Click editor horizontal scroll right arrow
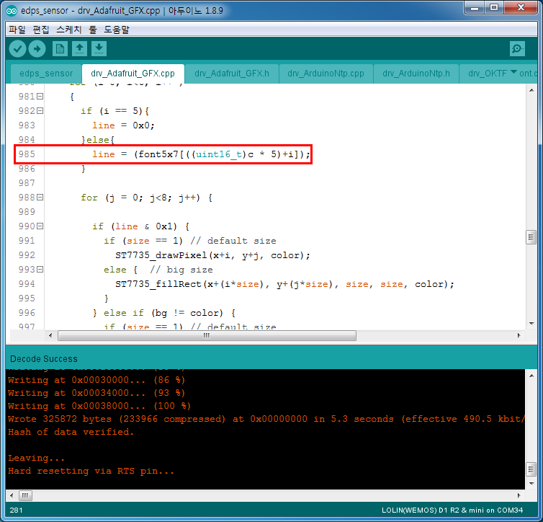Screen dimensions: 543x522 click(519, 335)
